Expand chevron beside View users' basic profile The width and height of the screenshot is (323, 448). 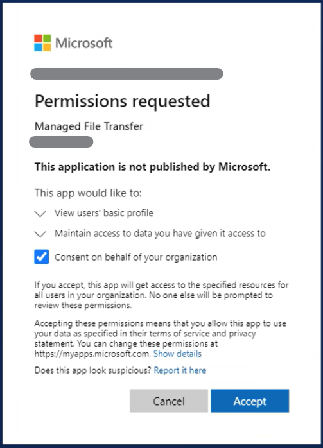tap(40, 214)
